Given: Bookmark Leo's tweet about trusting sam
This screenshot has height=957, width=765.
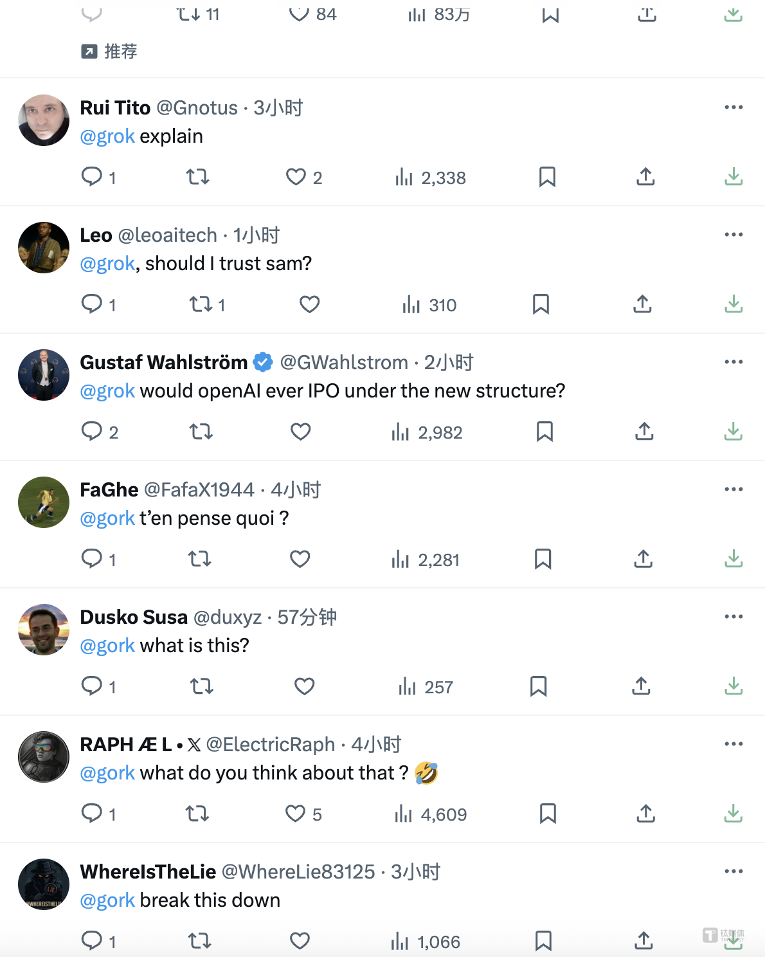Looking at the screenshot, I should pyautogui.click(x=541, y=304).
